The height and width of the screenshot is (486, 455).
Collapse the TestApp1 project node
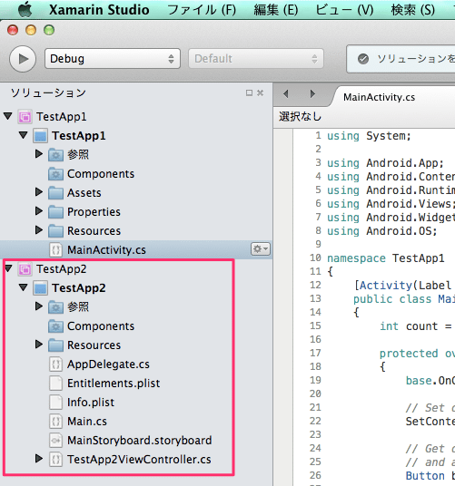(24, 135)
